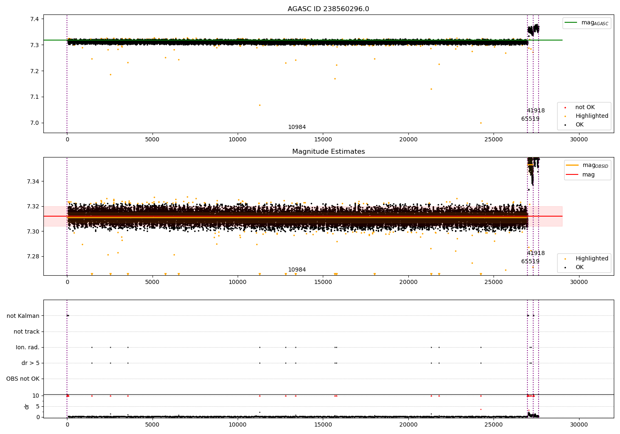
Task: Click the 41918 annotation in top plot
Action: [x=536, y=111]
